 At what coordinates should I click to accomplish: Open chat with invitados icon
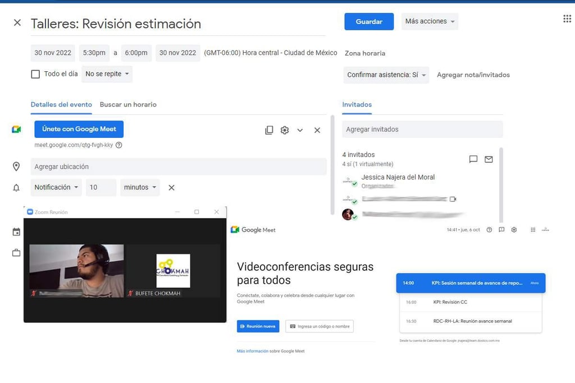473,159
